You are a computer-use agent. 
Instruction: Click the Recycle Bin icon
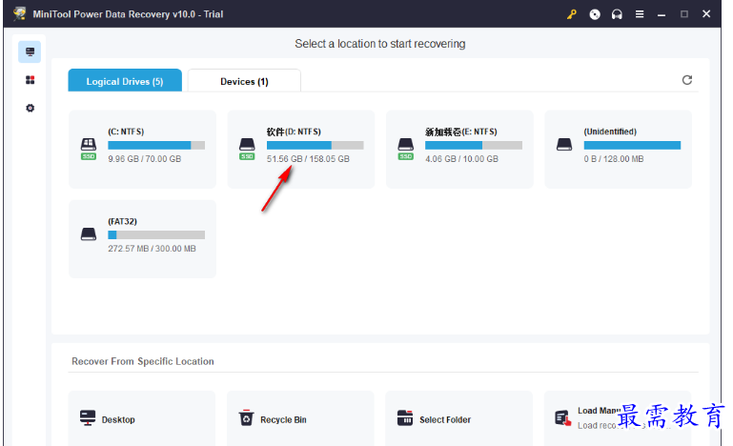(246, 417)
